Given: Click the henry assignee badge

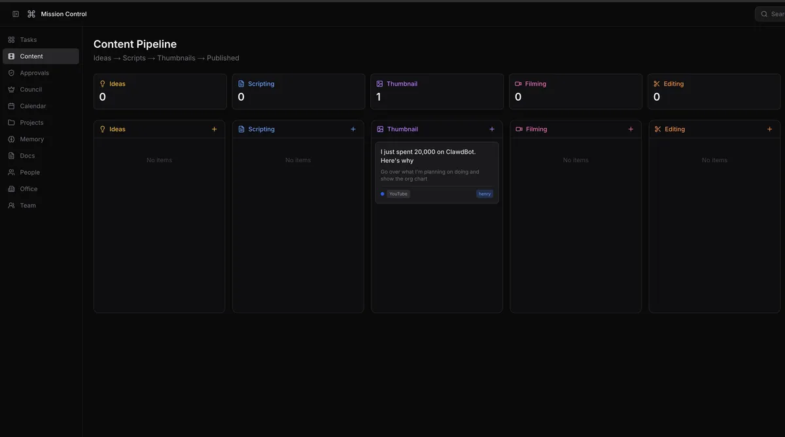Looking at the screenshot, I should pos(484,194).
